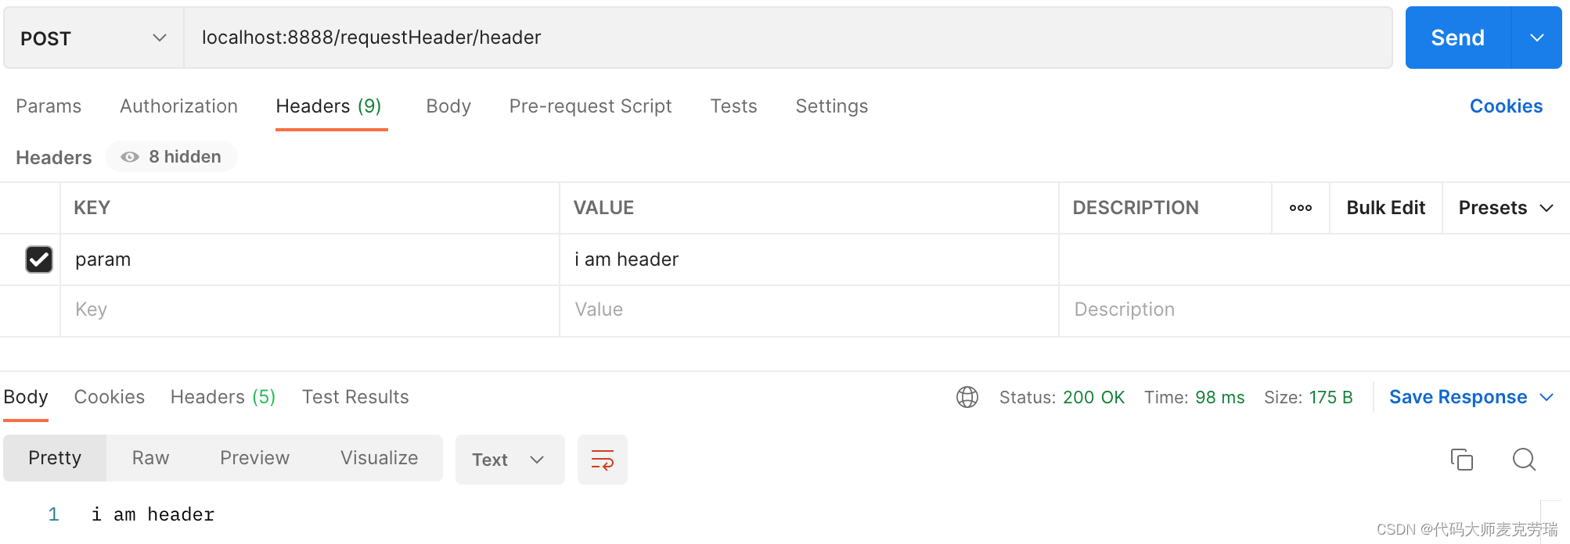1570x544 pixels.
Task: Click the param key cell
Action: coord(310,259)
